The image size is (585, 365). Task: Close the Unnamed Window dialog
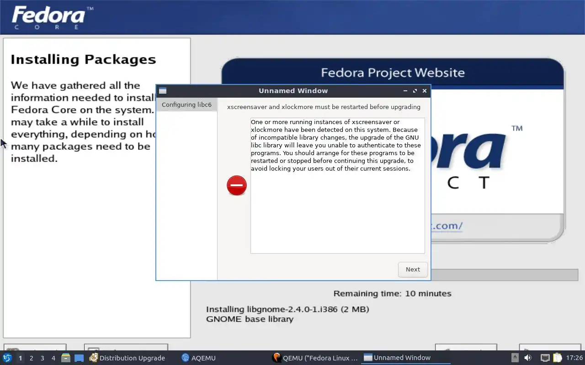425,91
